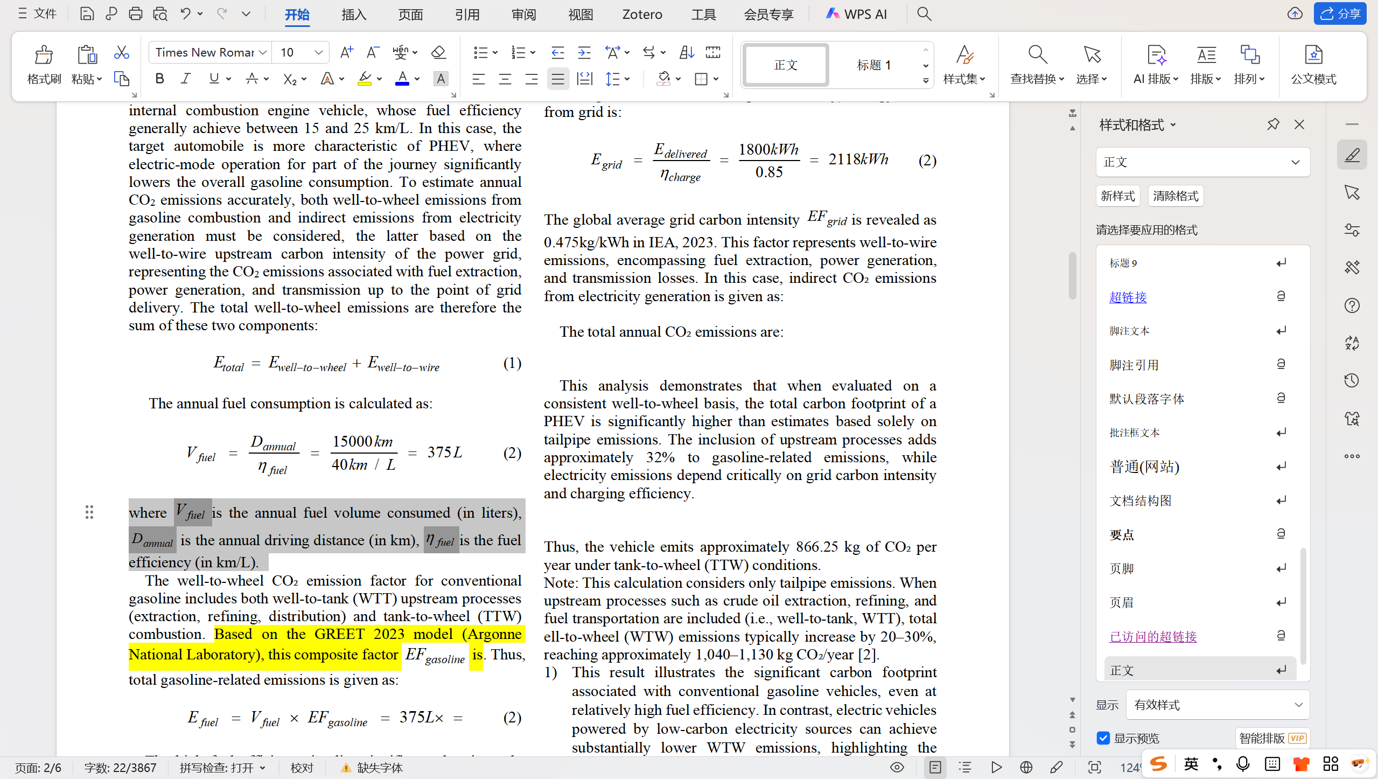Switch to the 插入 ribbon tab
1378x779 pixels.
pos(354,15)
